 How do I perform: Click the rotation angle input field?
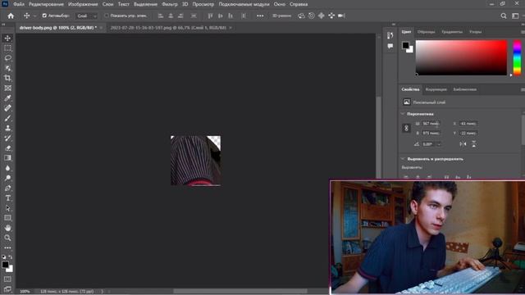coord(428,144)
